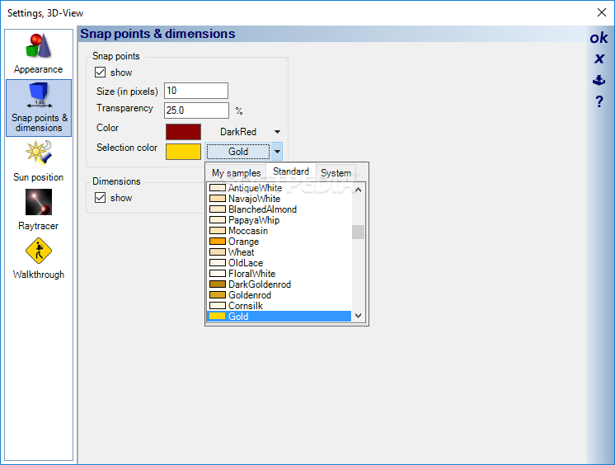Cancel with the blue x icon

599,59
